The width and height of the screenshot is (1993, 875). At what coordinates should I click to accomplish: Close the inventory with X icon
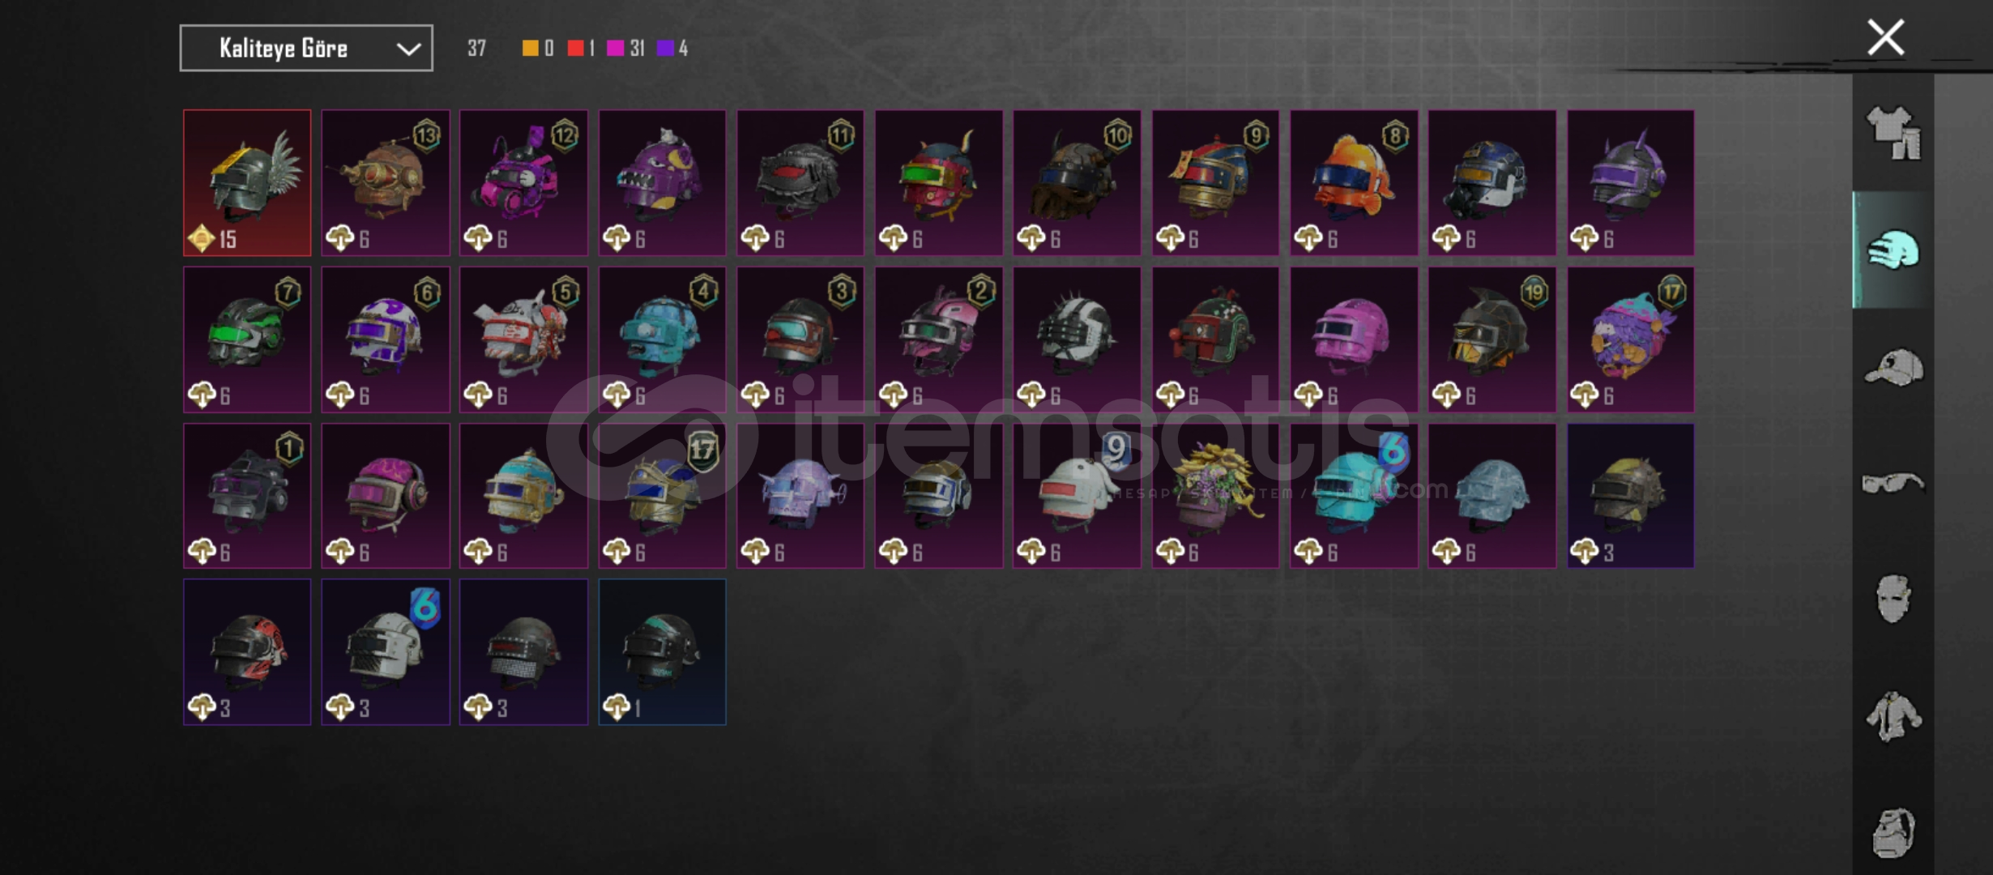coord(1886,37)
